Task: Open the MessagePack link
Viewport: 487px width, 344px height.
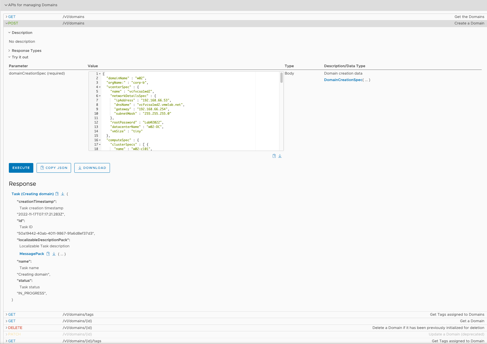Action: coord(32,254)
